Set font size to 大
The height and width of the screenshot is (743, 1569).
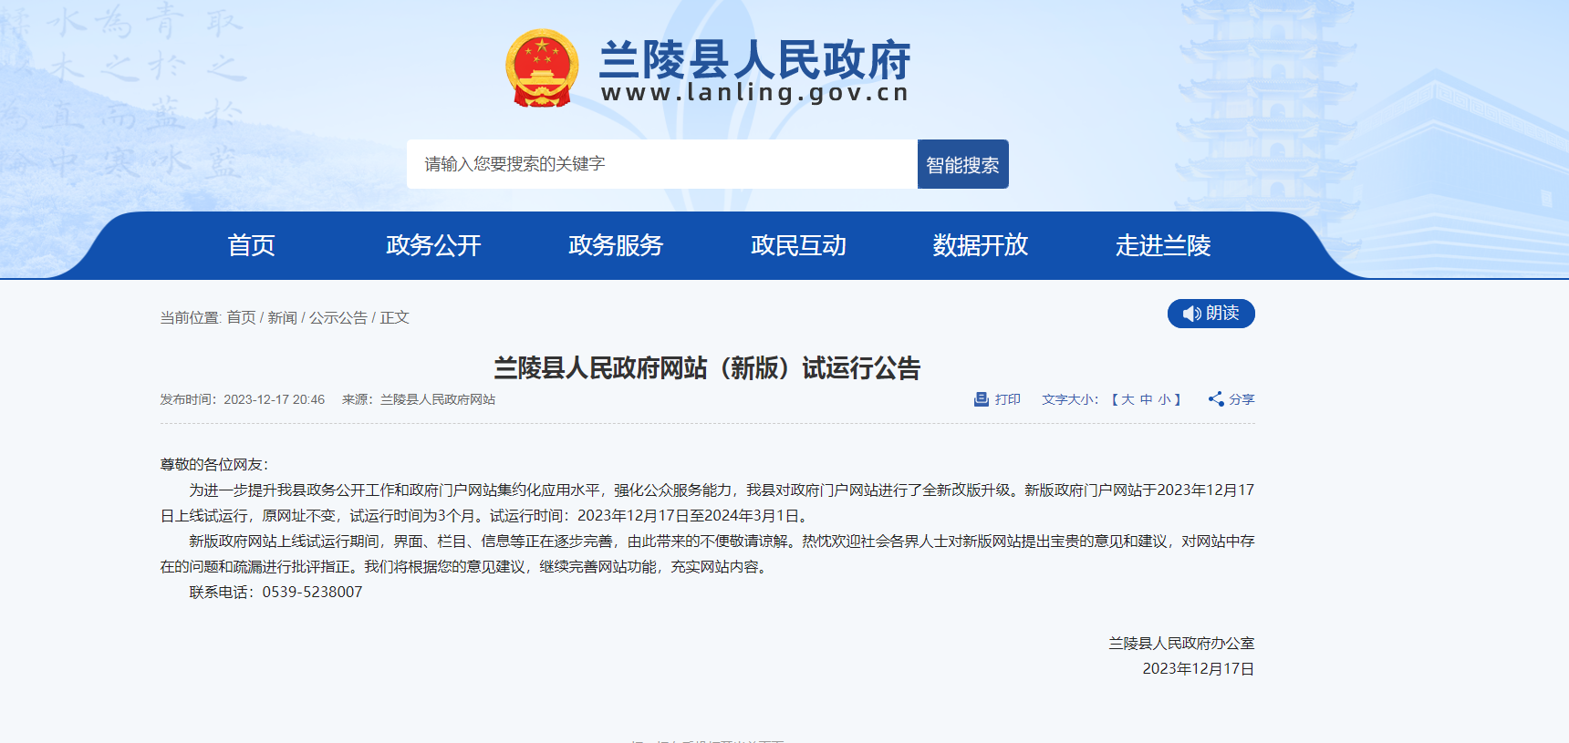[1127, 399]
